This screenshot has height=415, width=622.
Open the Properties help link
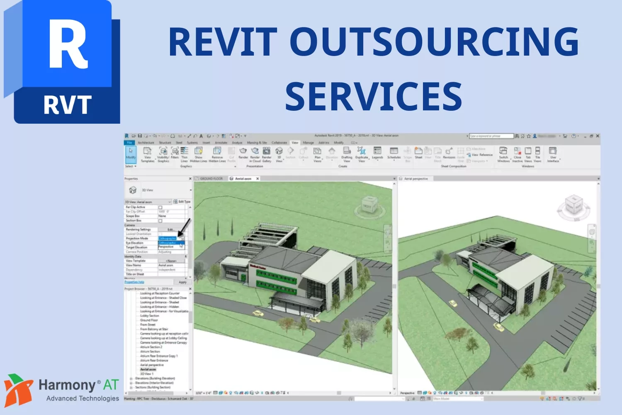(x=134, y=282)
